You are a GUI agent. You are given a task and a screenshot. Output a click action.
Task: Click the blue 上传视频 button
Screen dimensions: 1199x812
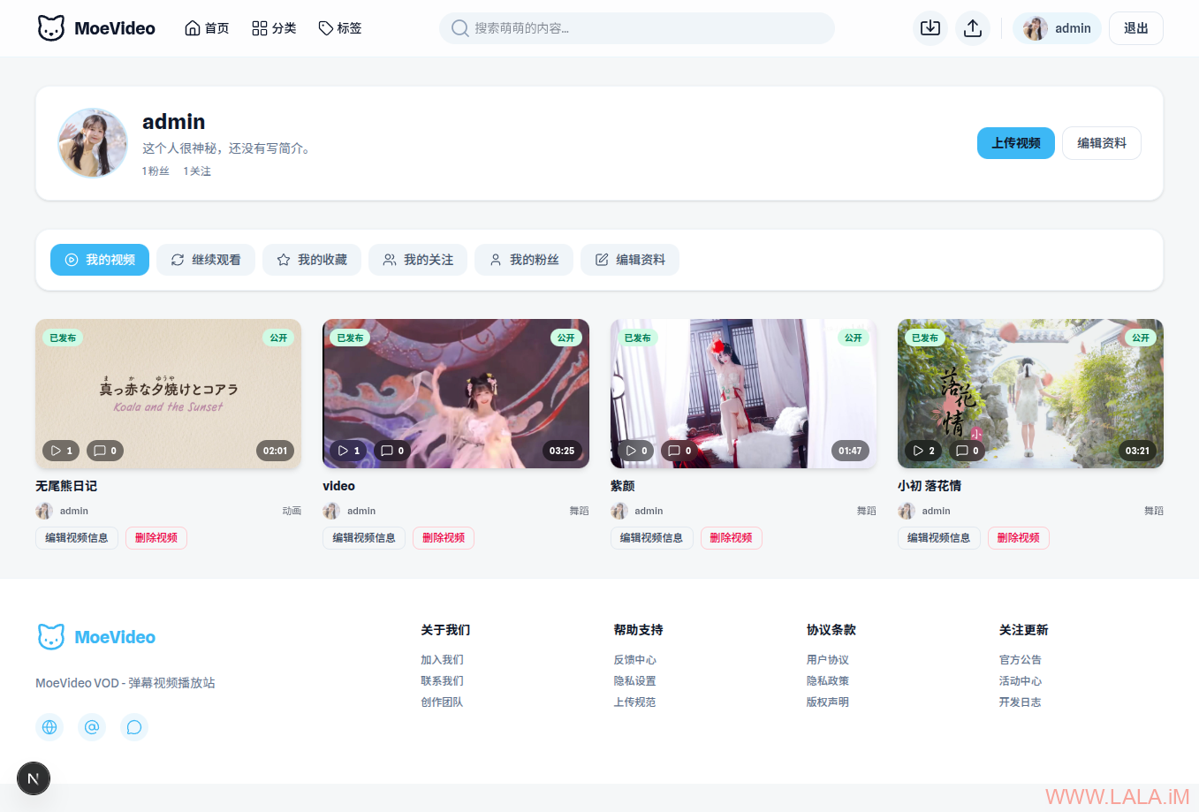coord(1015,143)
